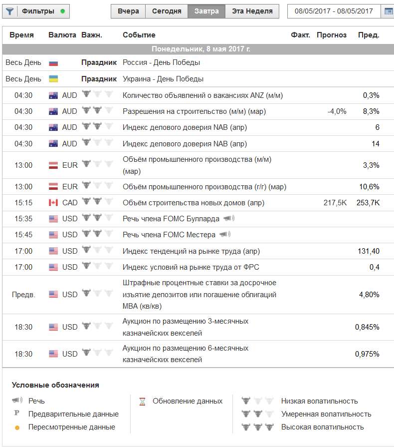This screenshot has width=394, height=447.
Task: Click the Валюта column header
Action: (62, 35)
